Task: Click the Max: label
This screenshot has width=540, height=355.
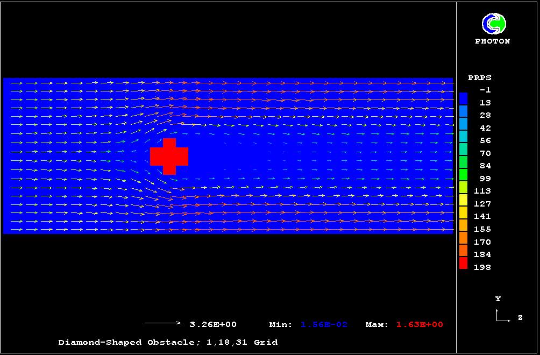Action: point(377,324)
